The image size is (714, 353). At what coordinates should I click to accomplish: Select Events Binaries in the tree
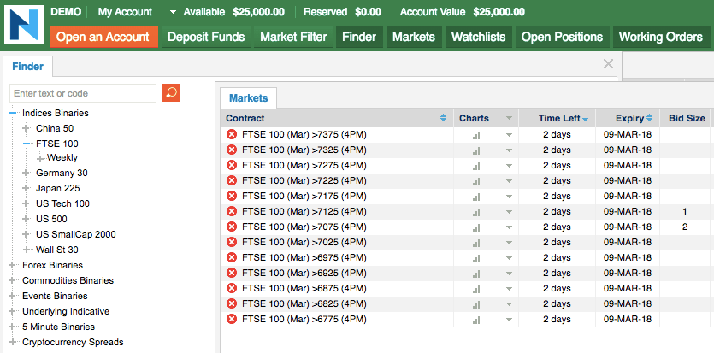55,296
